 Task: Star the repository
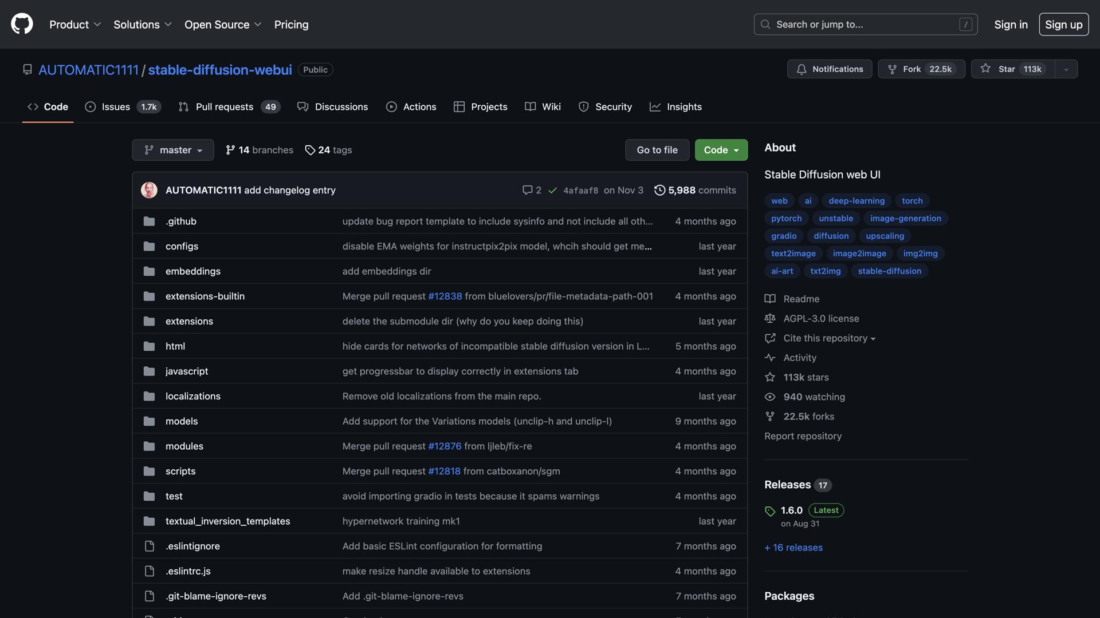(1012, 69)
